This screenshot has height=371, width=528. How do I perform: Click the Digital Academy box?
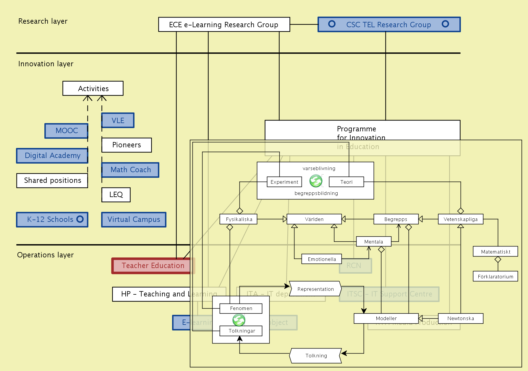pyautogui.click(x=52, y=156)
